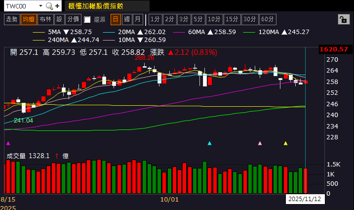The image size is (354, 210).
Task: Click the 高 259.73 high price
Action: pyautogui.click(x=59, y=52)
